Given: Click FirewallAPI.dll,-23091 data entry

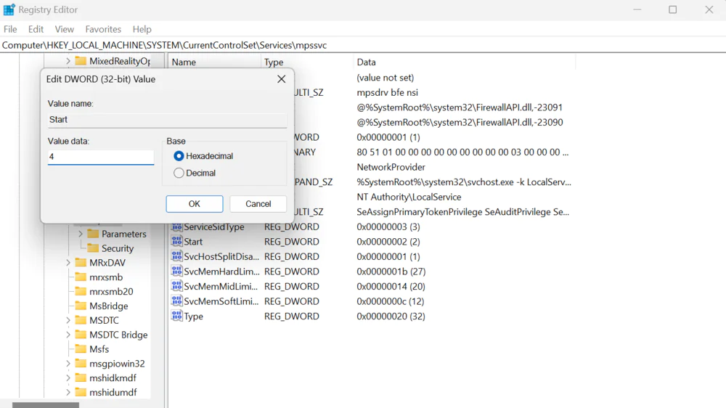Looking at the screenshot, I should 460,107.
